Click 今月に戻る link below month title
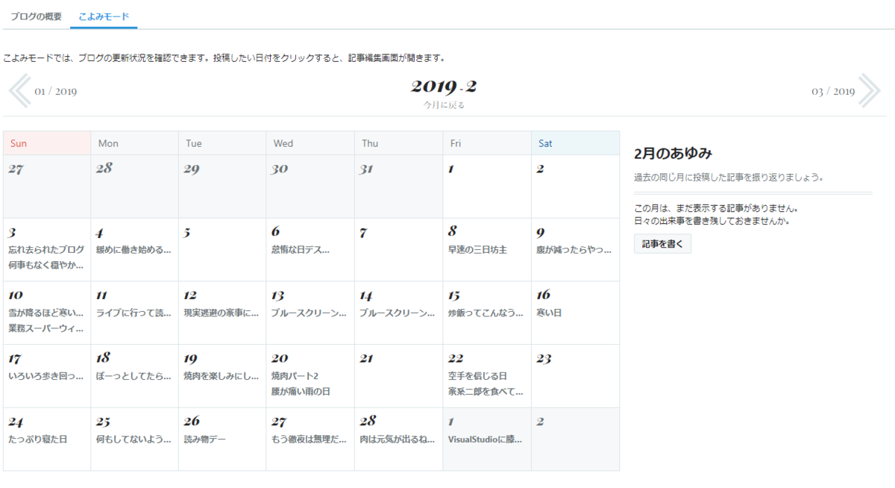 pos(444,105)
